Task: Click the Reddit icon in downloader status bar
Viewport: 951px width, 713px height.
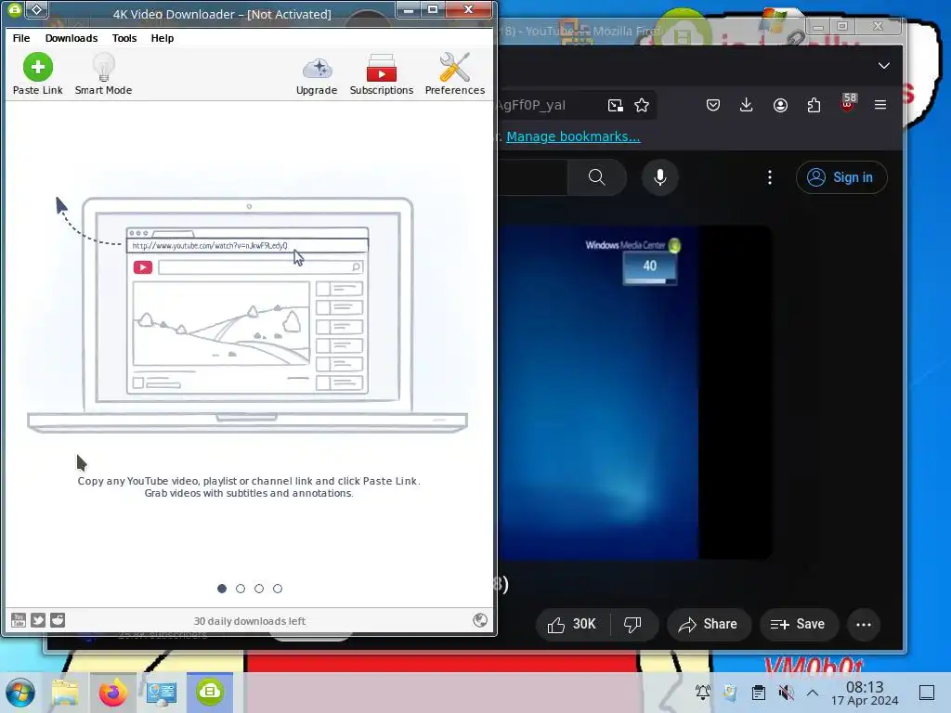Action: tap(58, 619)
